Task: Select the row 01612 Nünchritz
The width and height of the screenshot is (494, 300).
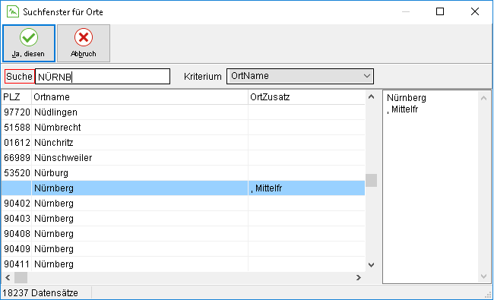Action: point(183,143)
